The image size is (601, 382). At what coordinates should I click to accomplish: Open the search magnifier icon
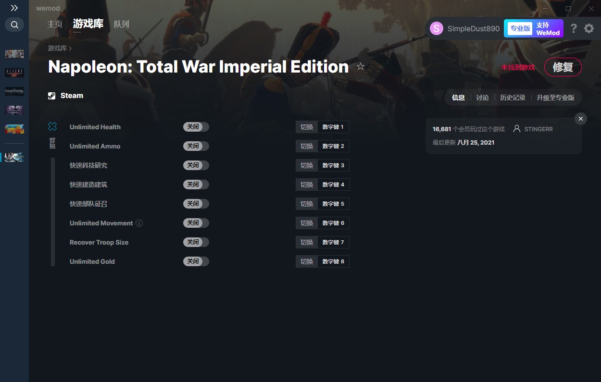pos(14,25)
